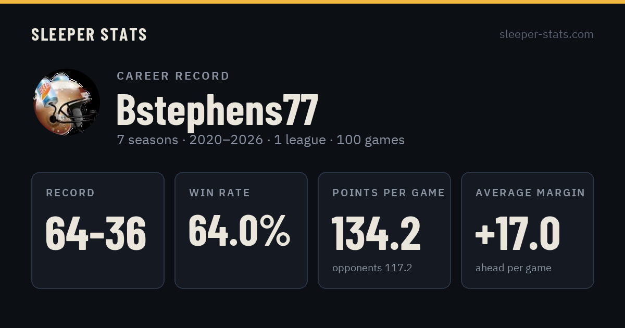Viewport: 625px width, 328px height.
Task: Click the football helmet avatar image
Action: (x=66, y=103)
